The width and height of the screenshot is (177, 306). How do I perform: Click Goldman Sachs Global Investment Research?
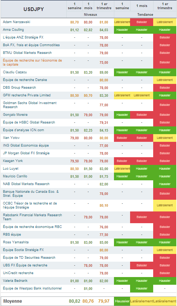pos(30,105)
